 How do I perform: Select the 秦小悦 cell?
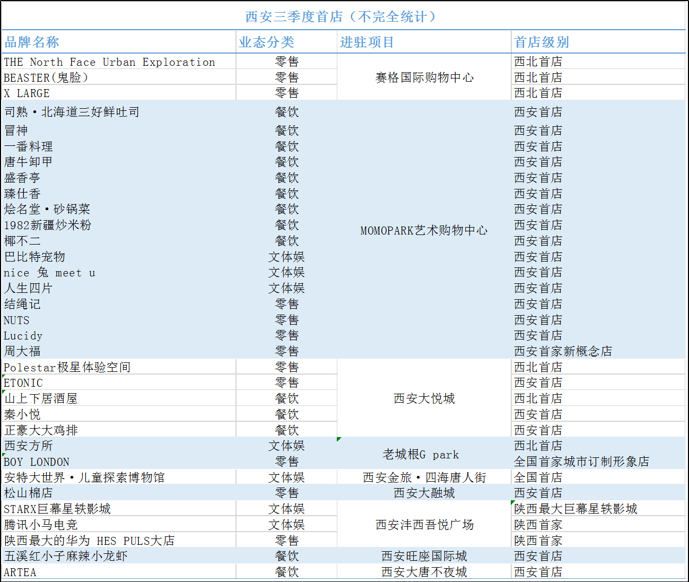pyautogui.click(x=119, y=414)
